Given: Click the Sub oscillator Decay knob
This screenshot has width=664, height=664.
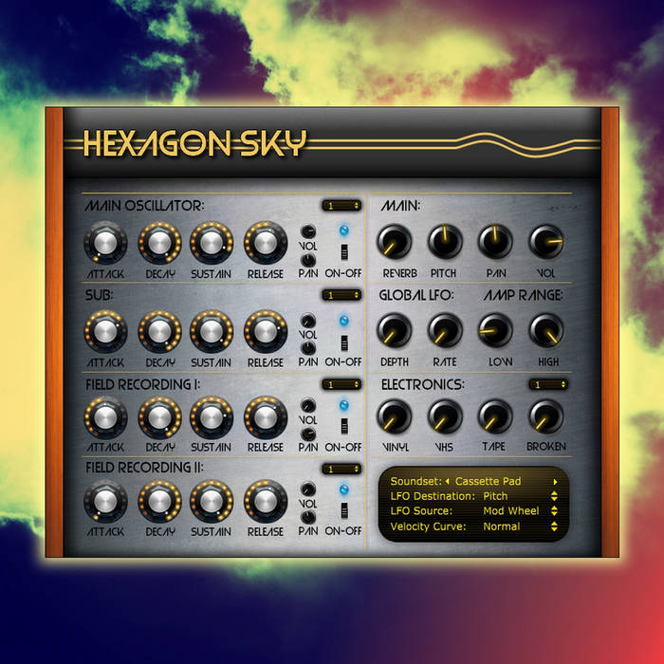Looking at the screenshot, I should tap(159, 332).
